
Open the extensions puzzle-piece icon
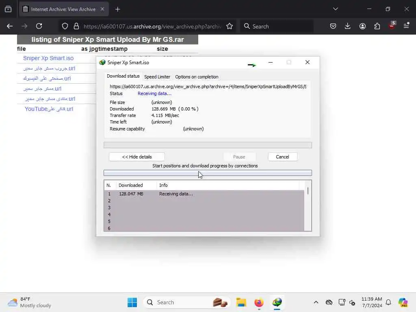pos(377,26)
